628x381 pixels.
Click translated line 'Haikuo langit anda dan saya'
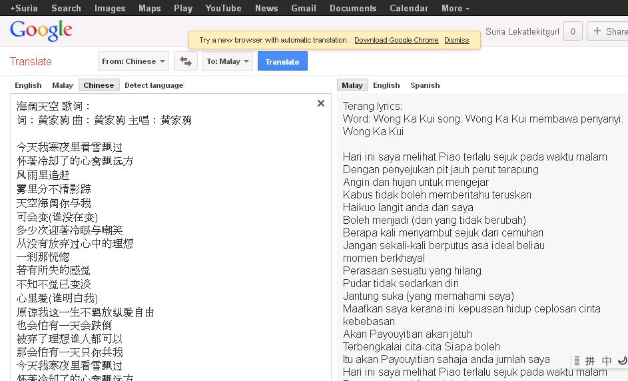pos(408,208)
